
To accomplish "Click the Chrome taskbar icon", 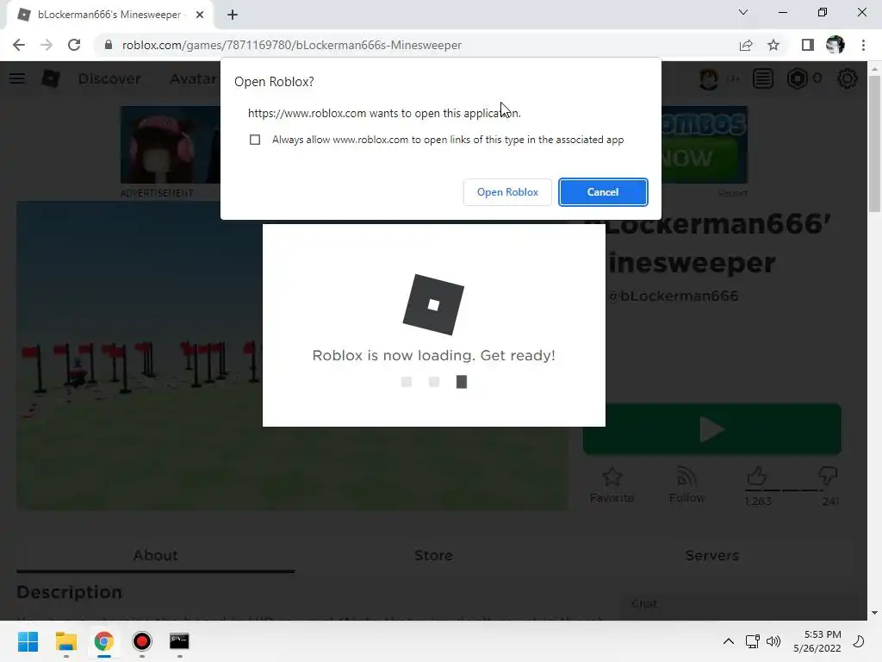I will coord(104,641).
